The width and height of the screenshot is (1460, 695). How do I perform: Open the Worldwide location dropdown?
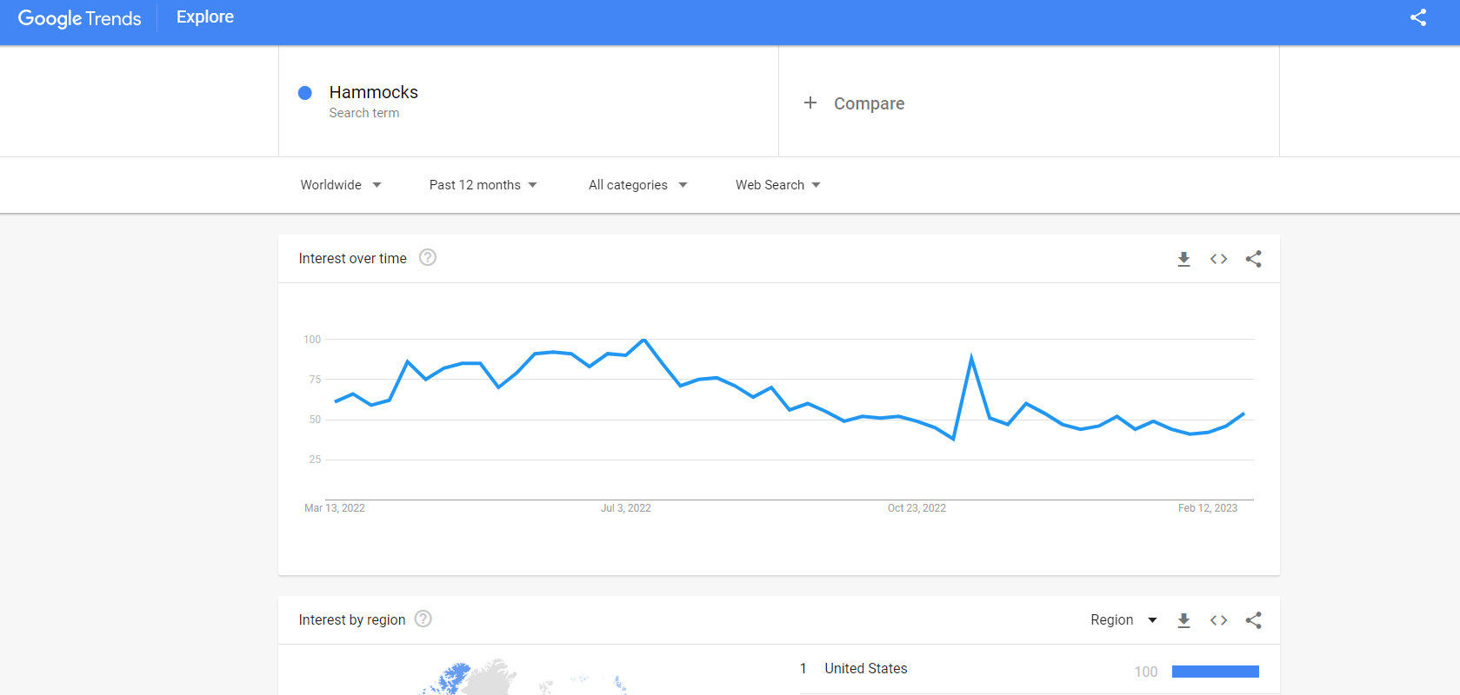pyautogui.click(x=341, y=185)
